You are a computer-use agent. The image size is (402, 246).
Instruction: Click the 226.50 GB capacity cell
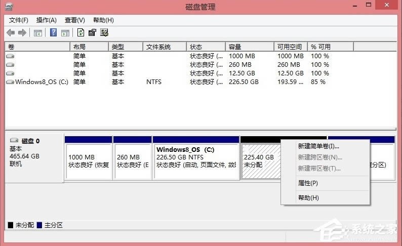point(244,82)
